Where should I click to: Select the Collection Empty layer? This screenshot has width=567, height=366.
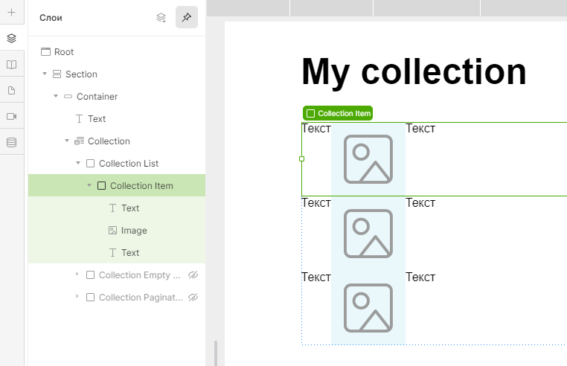tap(117, 274)
